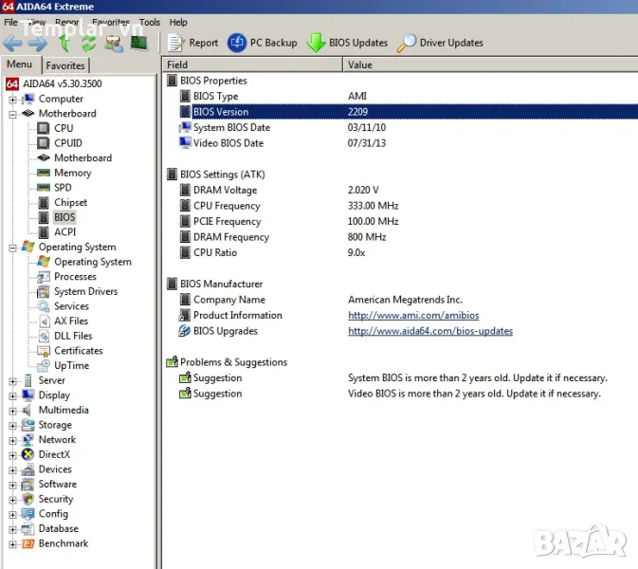Select the SPD item in the tree
The height and width of the screenshot is (569, 638).
(x=63, y=188)
